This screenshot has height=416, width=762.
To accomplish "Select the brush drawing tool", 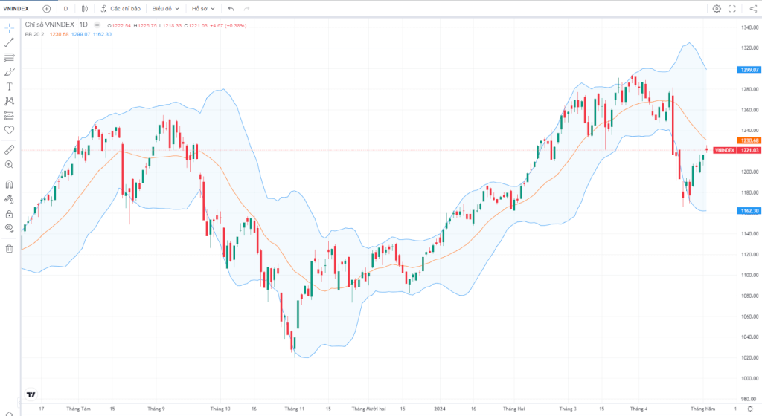I will pyautogui.click(x=9, y=72).
